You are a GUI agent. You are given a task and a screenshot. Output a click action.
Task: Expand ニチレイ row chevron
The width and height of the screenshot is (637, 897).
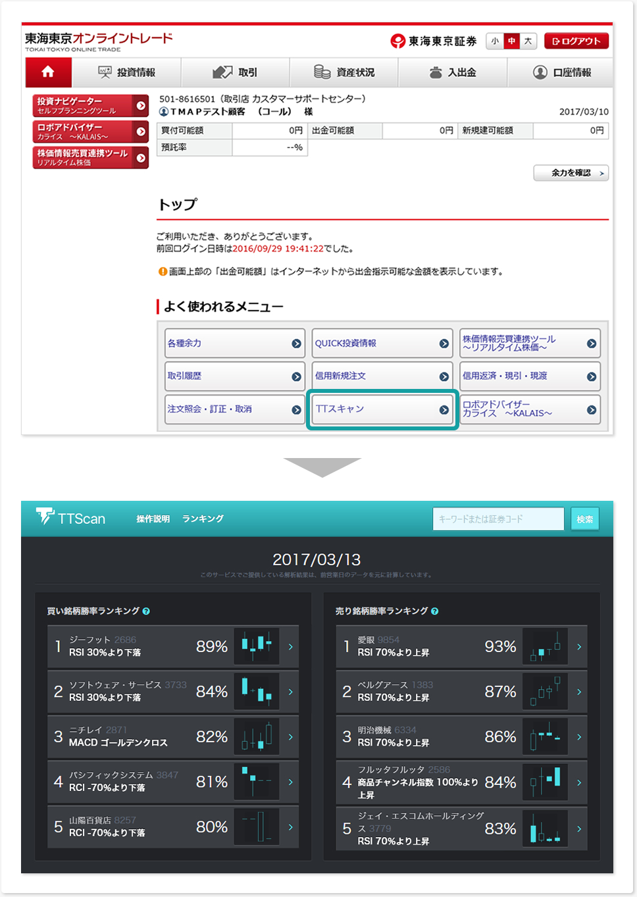click(290, 737)
